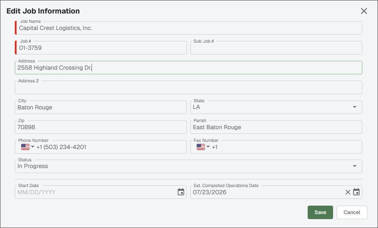The height and width of the screenshot is (228, 378).
Task: Click the Phone Number US flag icon
Action: (x=25, y=147)
